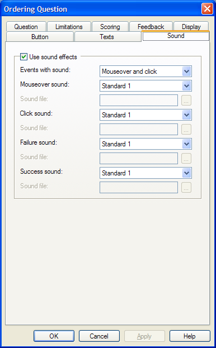
Task: Browse for the Click sound file
Action: (186, 130)
